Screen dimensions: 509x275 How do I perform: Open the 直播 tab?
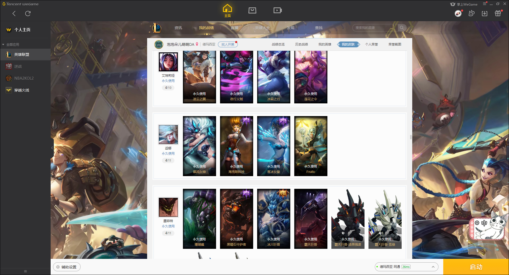(234, 28)
